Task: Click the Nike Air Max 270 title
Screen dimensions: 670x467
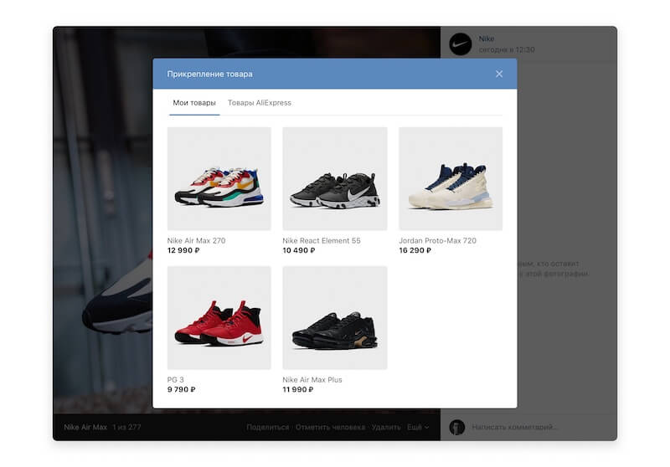Action: [197, 241]
